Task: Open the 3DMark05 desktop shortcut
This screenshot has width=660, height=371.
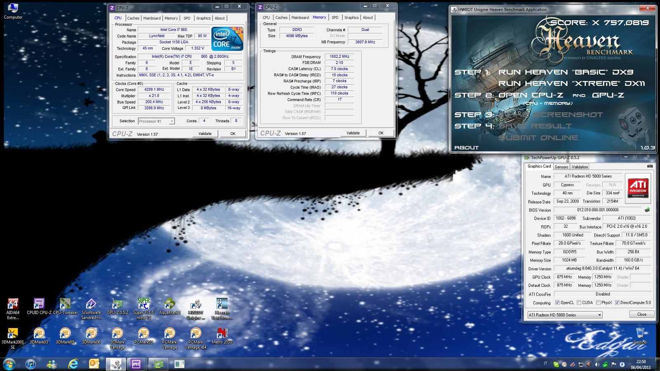Action: click(65, 336)
